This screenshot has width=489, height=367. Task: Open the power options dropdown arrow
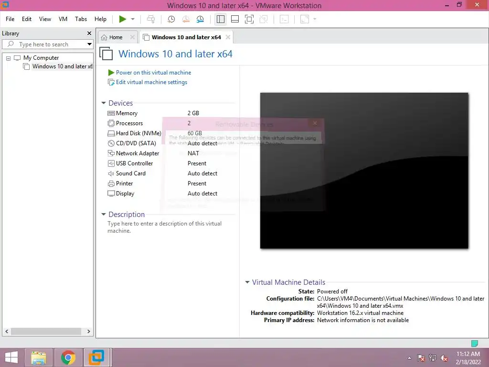pyautogui.click(x=133, y=19)
